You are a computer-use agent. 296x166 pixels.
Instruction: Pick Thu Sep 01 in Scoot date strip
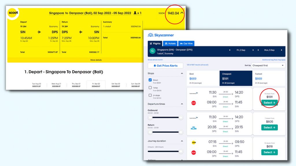tap(76, 85)
